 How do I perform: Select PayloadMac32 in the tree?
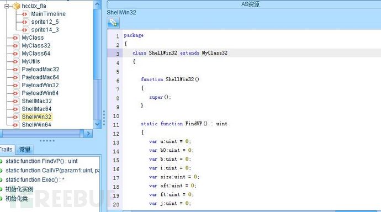(x=40, y=70)
